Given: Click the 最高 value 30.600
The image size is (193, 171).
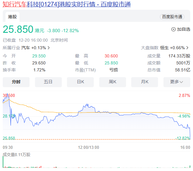Looking at the screenshot, I should click(x=111, y=56).
